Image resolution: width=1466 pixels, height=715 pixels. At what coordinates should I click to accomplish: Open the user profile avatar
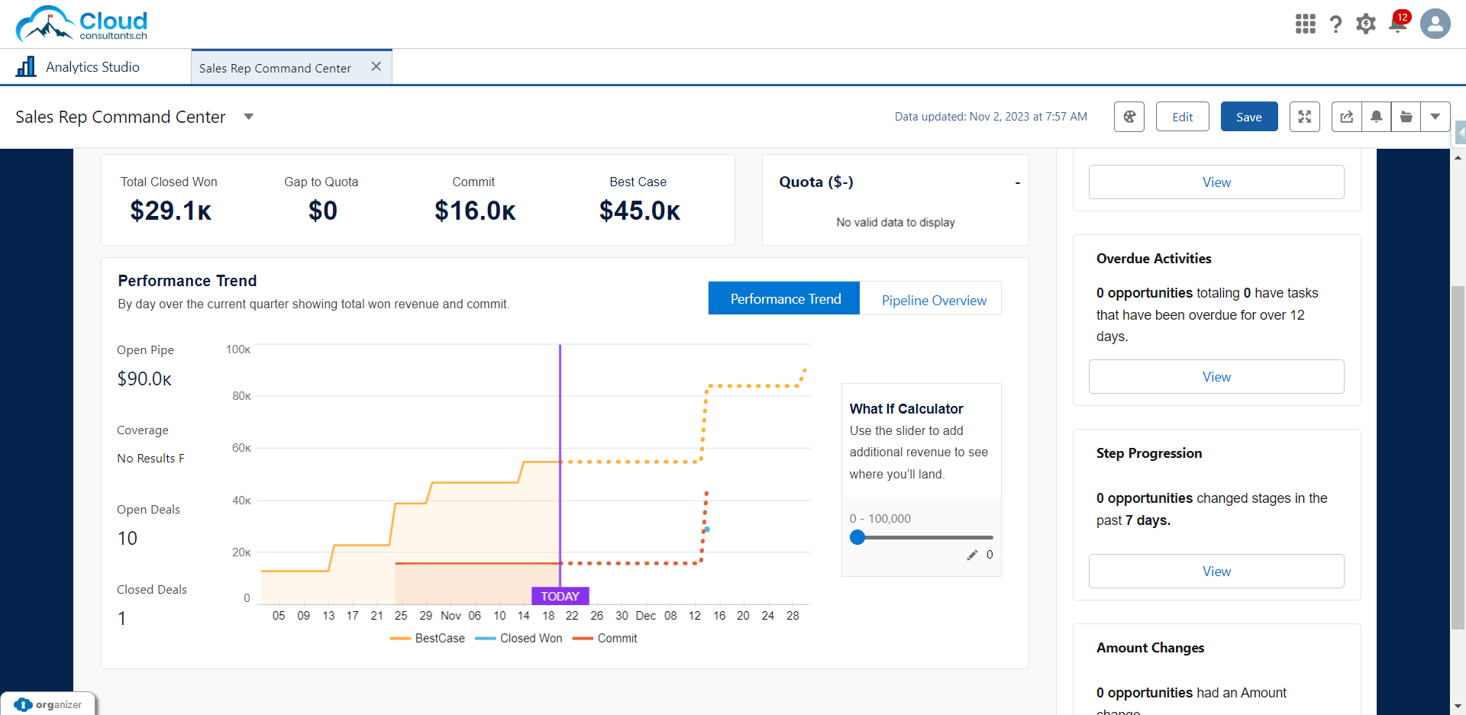(1435, 24)
